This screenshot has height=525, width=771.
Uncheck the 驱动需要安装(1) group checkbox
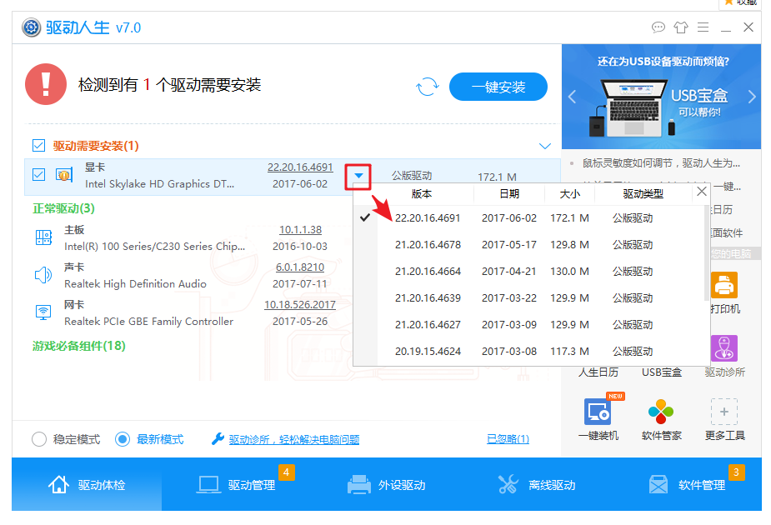(38, 145)
